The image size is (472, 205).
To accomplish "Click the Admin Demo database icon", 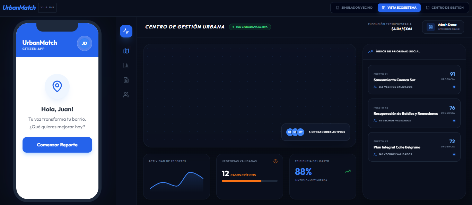I will click(x=431, y=27).
